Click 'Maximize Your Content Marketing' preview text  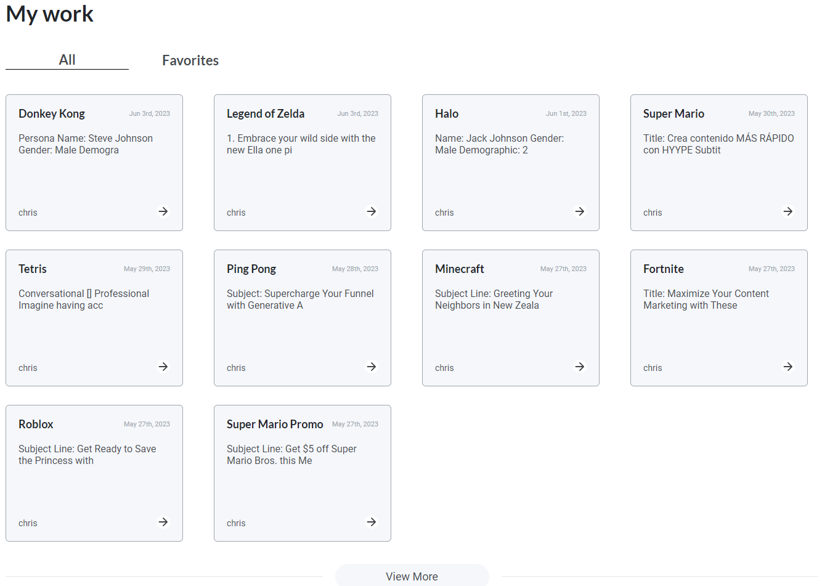[706, 299]
